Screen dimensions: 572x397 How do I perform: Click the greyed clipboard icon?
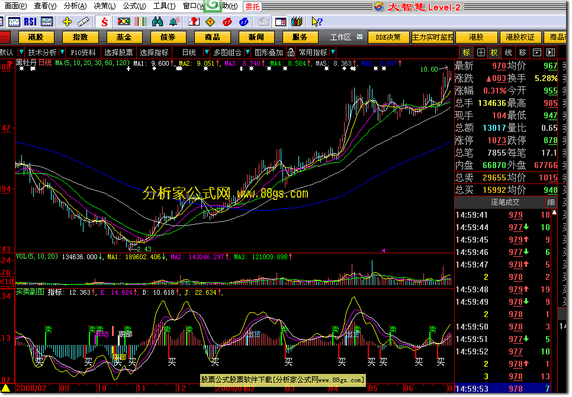(x=263, y=22)
